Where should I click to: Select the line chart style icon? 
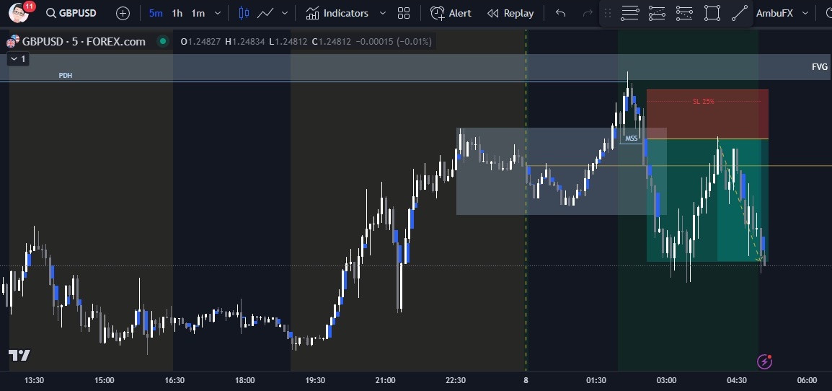(x=265, y=13)
